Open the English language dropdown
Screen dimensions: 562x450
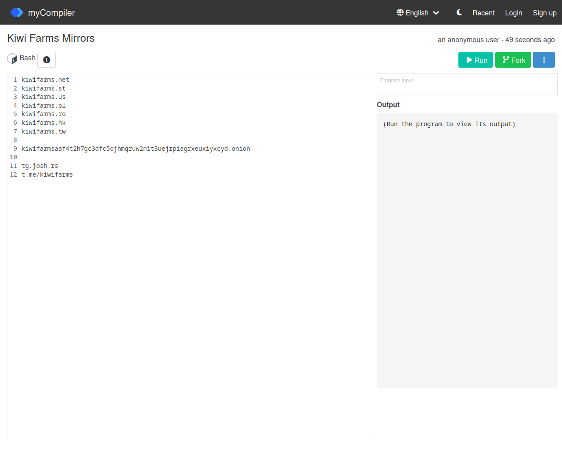click(418, 13)
